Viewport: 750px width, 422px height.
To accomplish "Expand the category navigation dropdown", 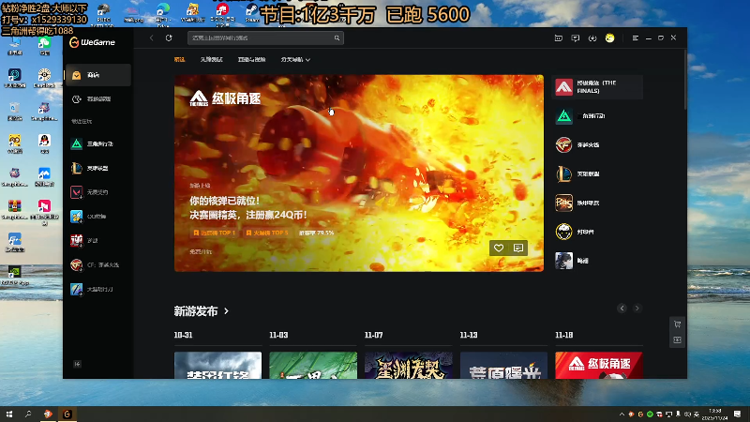I will click(295, 59).
